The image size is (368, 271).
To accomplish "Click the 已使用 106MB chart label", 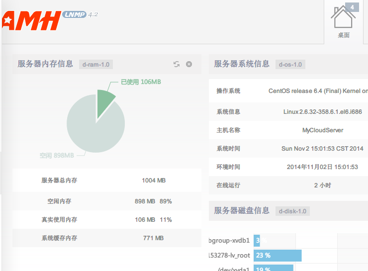I will pos(141,82).
